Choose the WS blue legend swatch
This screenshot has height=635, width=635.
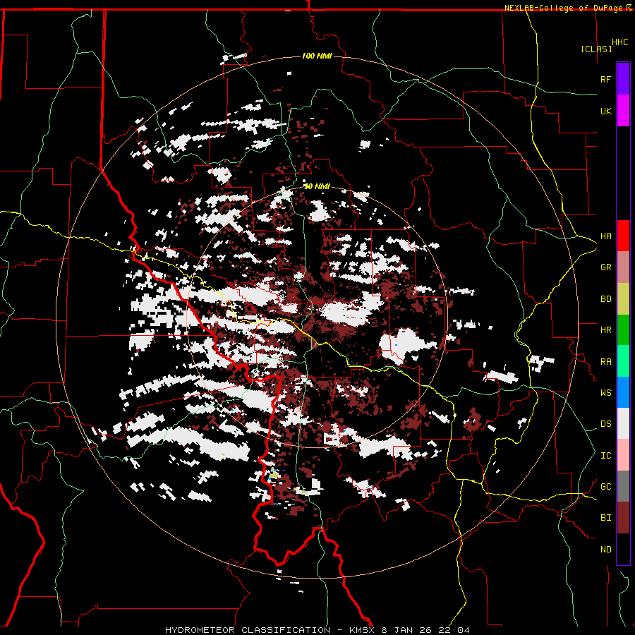coord(623,392)
